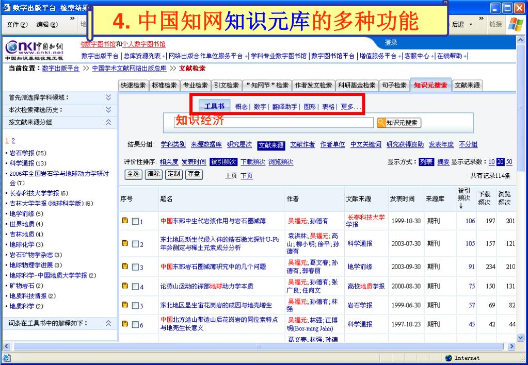This screenshot has height=365, width=528.
Task: Click the IE page icon in status bar
Action: click(x=6, y=358)
